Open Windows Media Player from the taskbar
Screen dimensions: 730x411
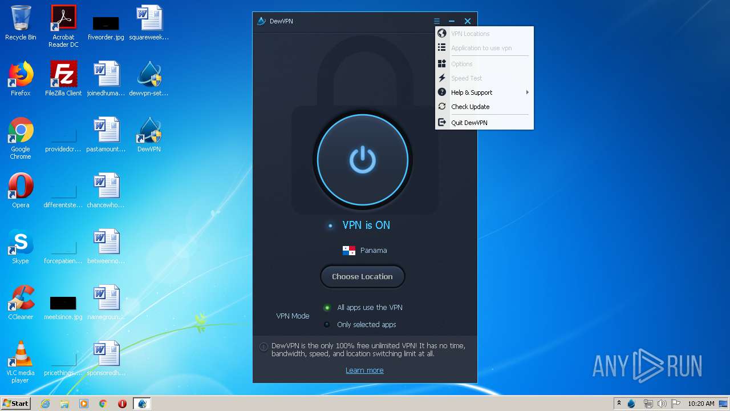[84, 404]
